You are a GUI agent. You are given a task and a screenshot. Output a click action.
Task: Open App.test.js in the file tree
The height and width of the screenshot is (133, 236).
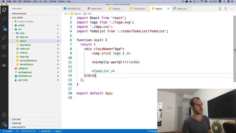[25, 45]
